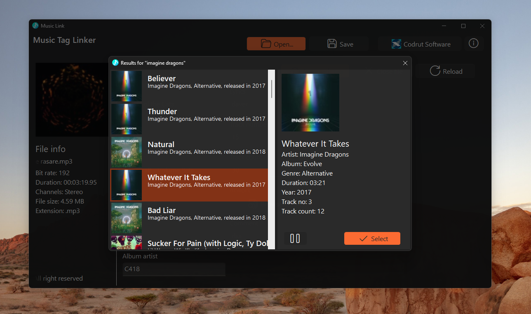
Task: Click the Album artist input field
Action: [174, 269]
